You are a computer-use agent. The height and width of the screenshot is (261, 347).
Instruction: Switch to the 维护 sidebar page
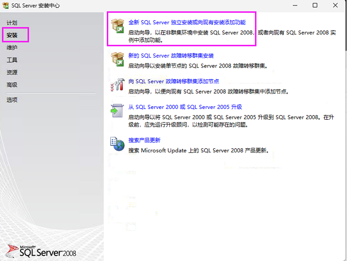(12, 47)
